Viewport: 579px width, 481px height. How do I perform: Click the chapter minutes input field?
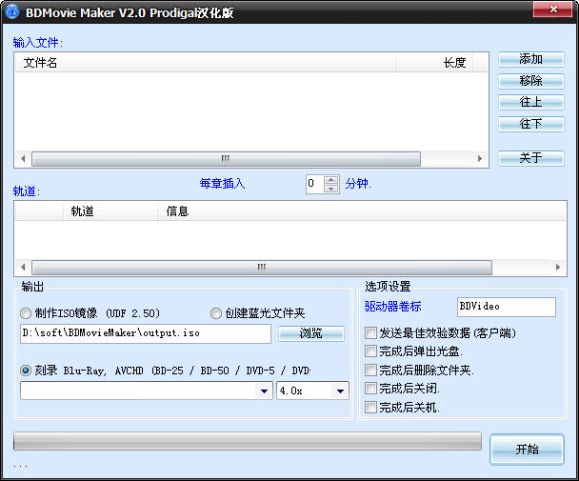(x=315, y=184)
